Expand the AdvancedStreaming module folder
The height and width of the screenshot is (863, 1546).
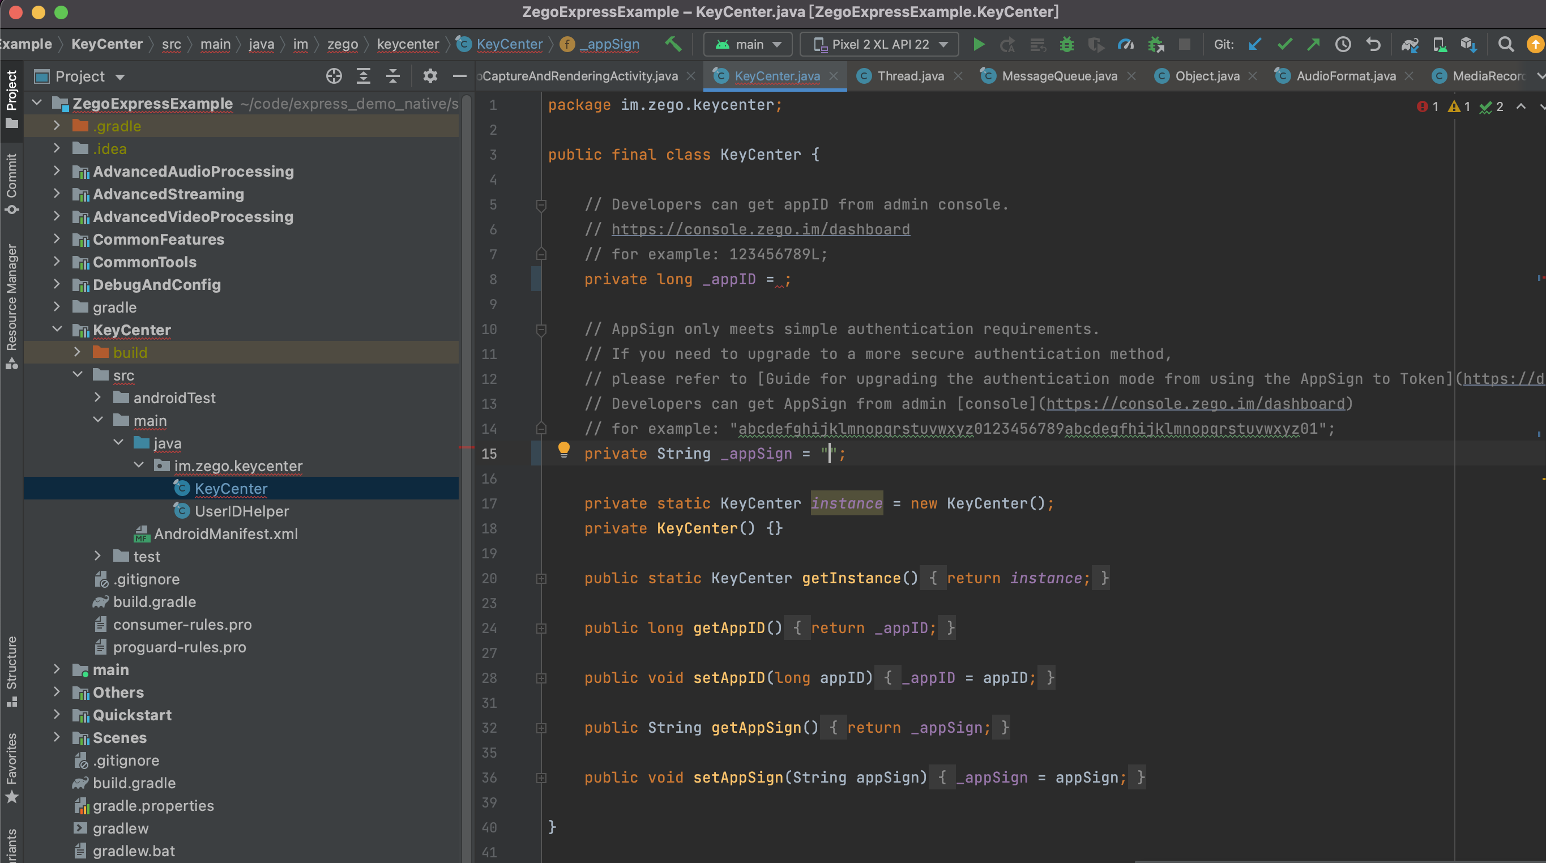(x=57, y=194)
